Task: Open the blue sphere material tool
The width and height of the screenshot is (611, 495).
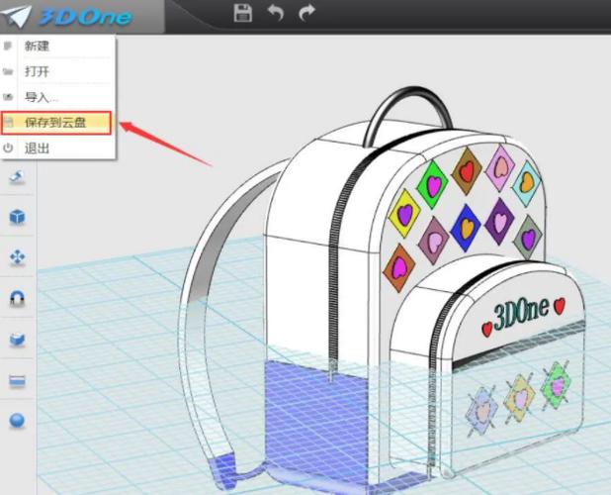Action: point(17,420)
